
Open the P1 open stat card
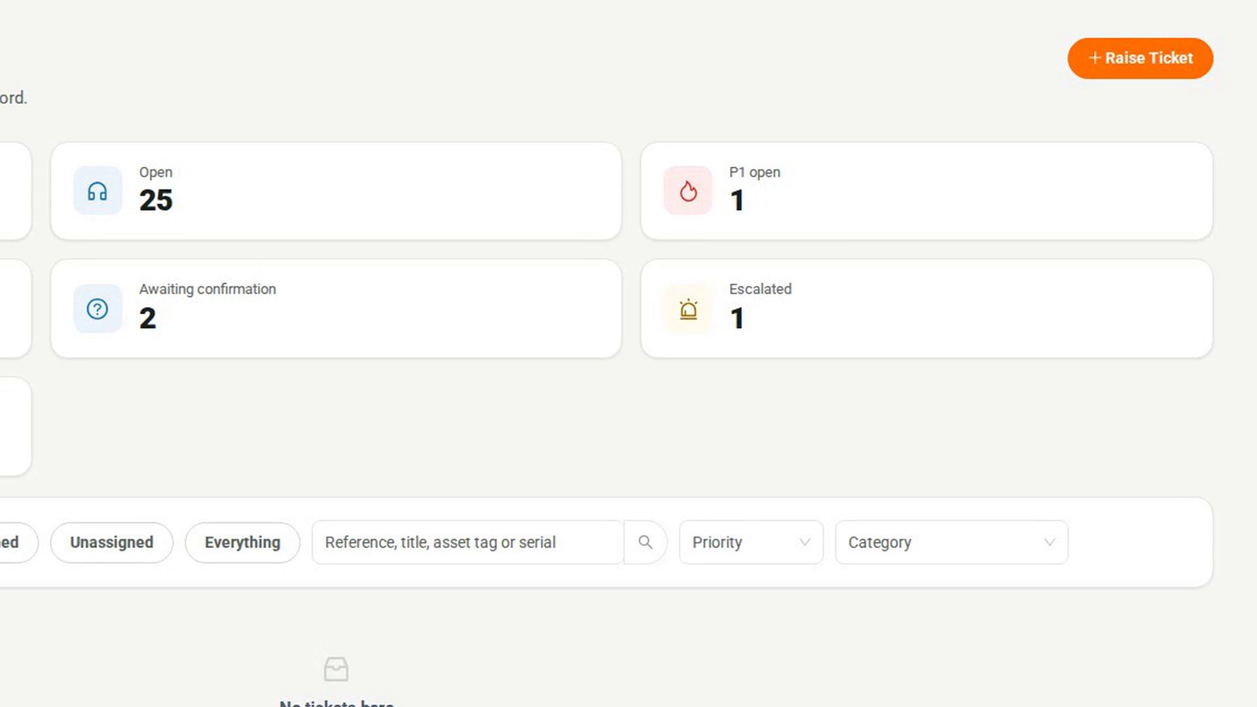[x=926, y=191]
